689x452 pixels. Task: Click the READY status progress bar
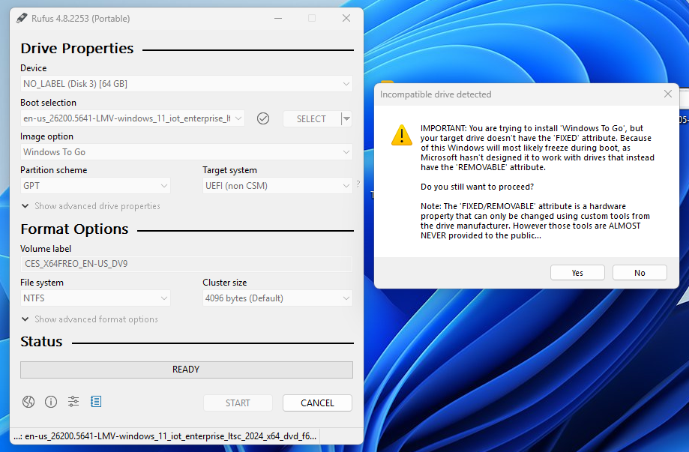187,370
